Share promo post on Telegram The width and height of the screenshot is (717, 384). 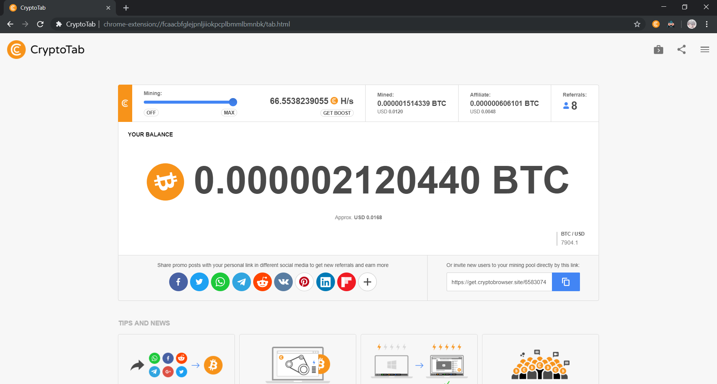[x=242, y=282]
